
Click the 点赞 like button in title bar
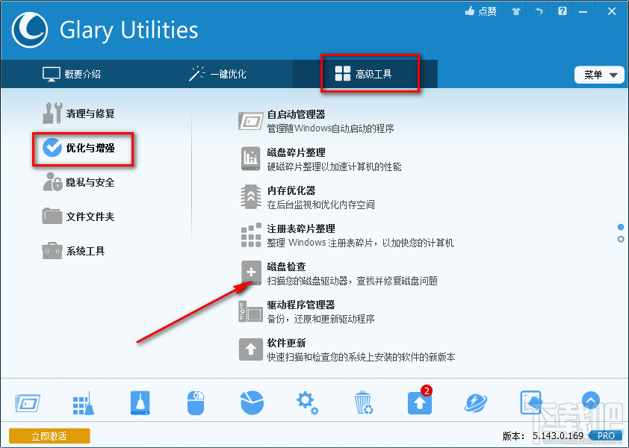click(x=480, y=11)
